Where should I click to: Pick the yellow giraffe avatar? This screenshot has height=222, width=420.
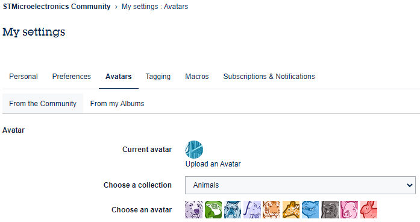coord(291,210)
